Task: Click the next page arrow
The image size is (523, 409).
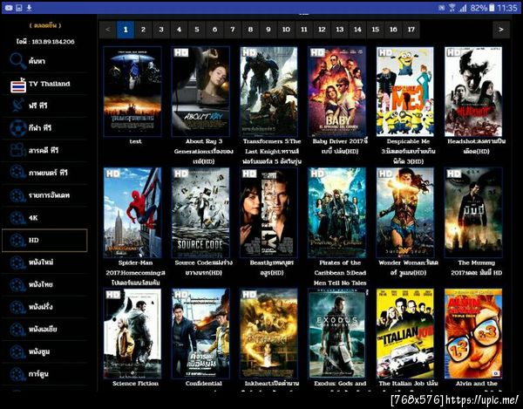Action: (x=501, y=30)
